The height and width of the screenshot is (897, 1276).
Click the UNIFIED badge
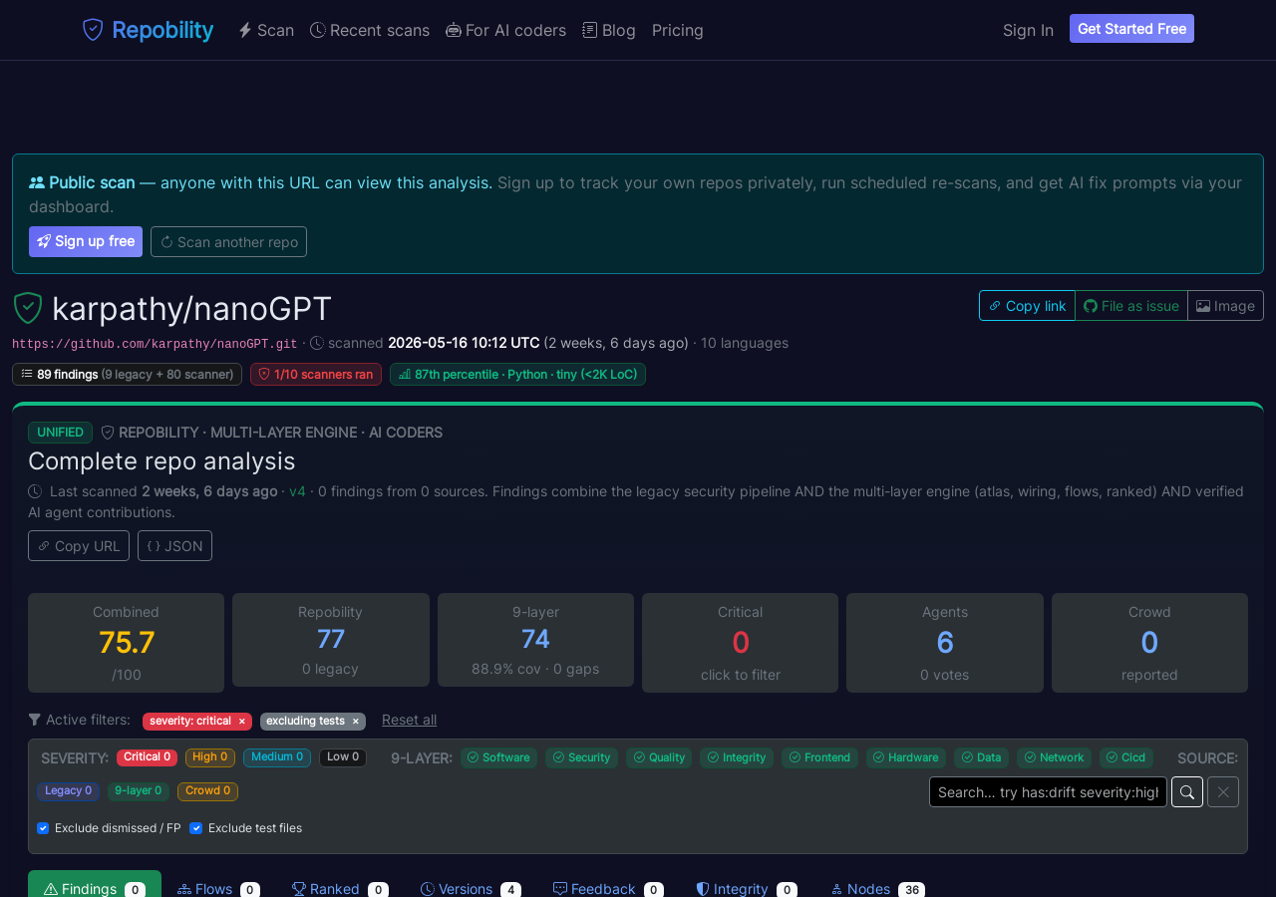60,433
